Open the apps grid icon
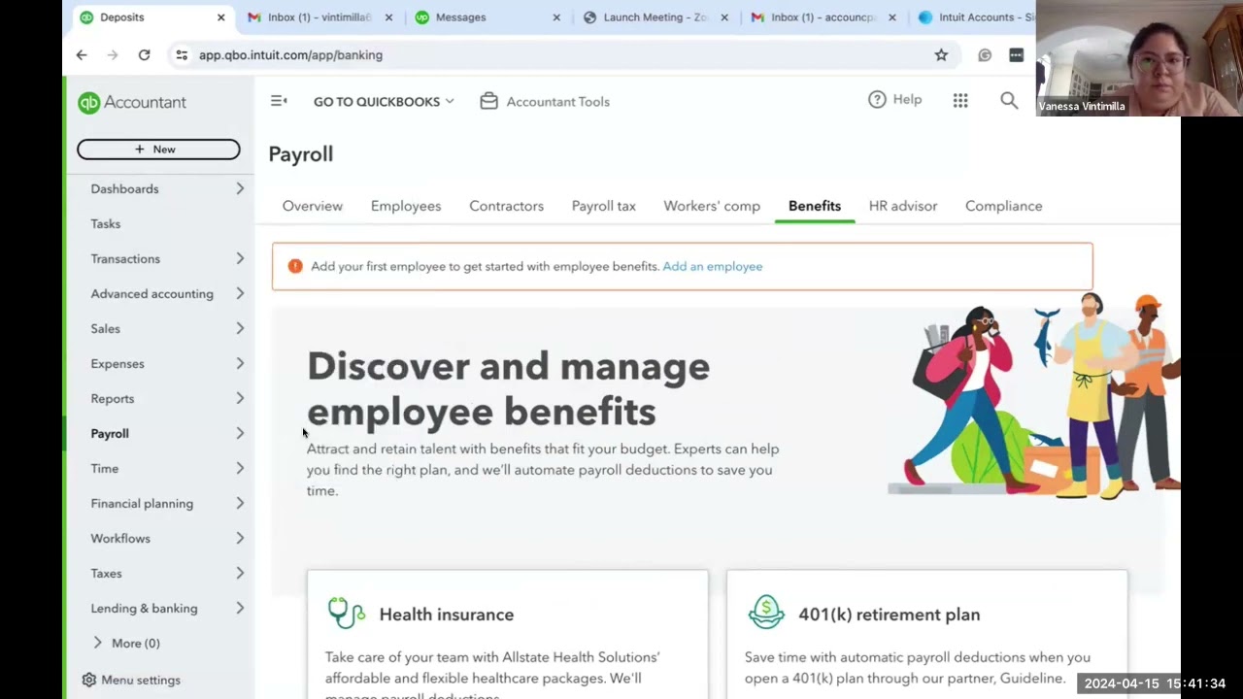 pyautogui.click(x=960, y=100)
